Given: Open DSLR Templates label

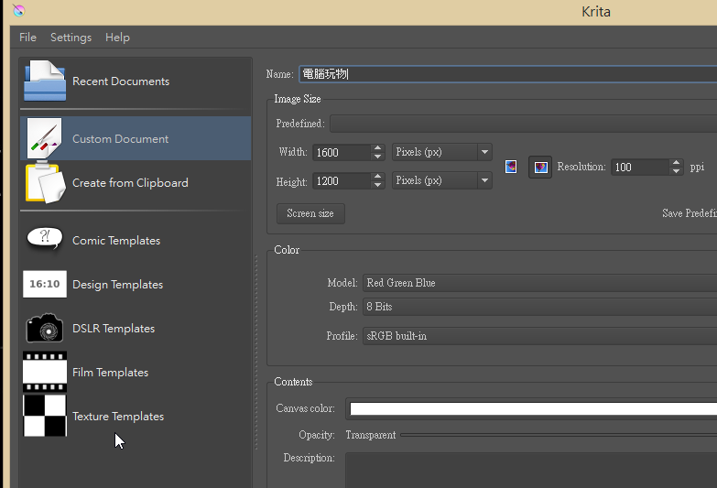Looking at the screenshot, I should click(x=114, y=329).
